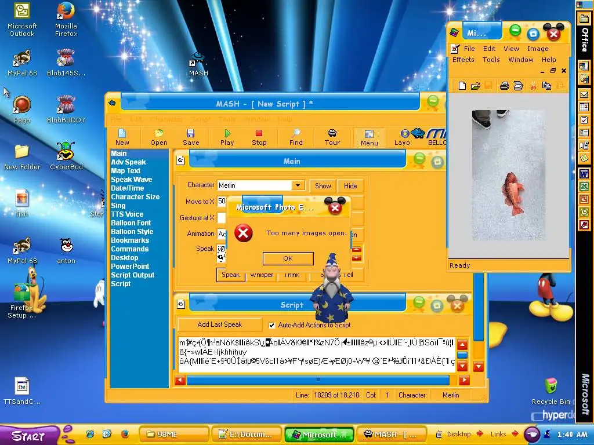Click Internet Explorer quick launch icon
Viewport: 594px width, 445px height.
point(90,434)
